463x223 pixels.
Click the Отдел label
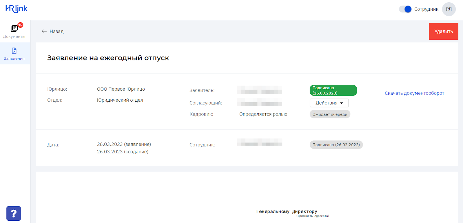(55, 100)
